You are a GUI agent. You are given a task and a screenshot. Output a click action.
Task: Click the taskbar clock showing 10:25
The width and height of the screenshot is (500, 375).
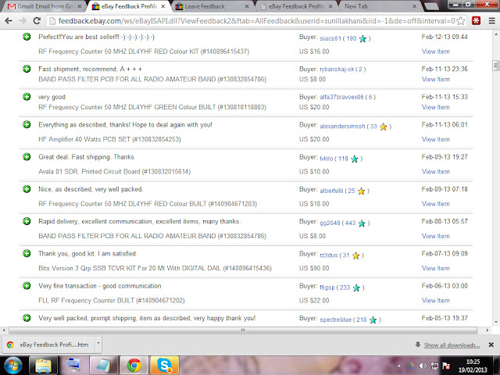[x=473, y=366]
